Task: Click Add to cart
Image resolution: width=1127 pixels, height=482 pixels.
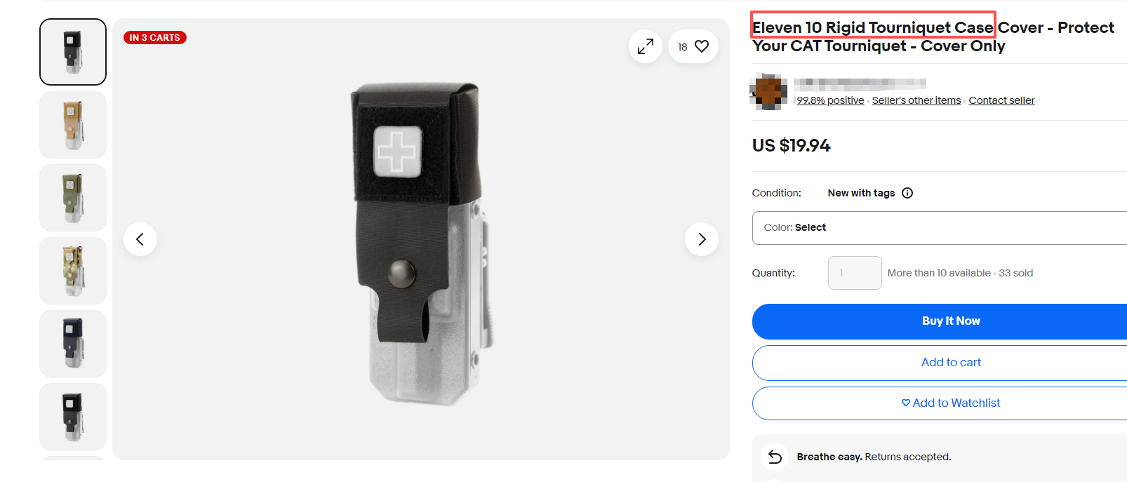Action: pyautogui.click(x=940, y=363)
